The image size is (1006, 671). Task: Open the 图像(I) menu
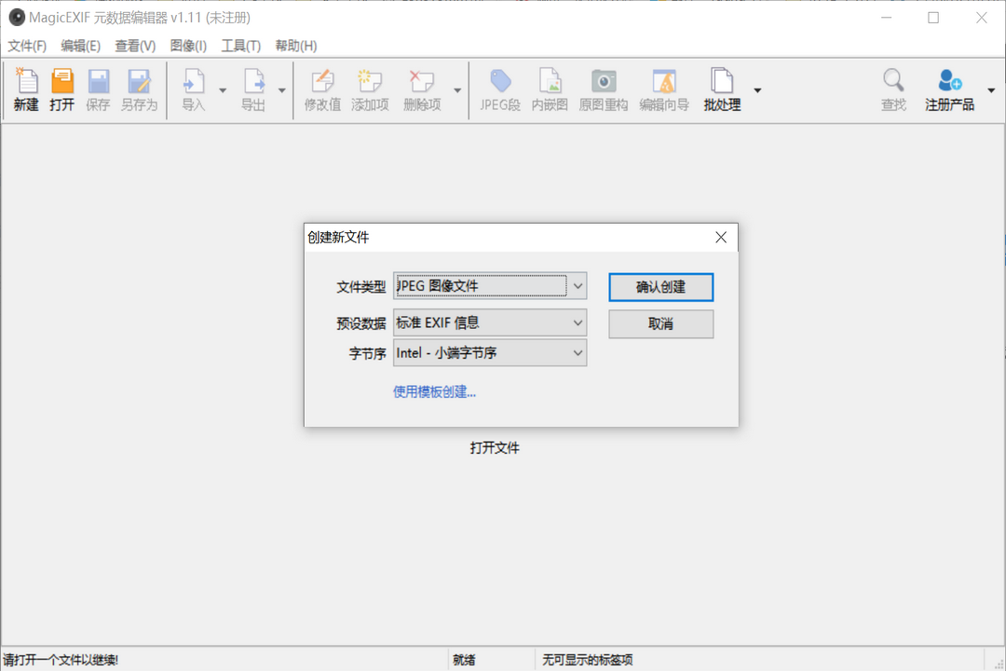pos(187,45)
